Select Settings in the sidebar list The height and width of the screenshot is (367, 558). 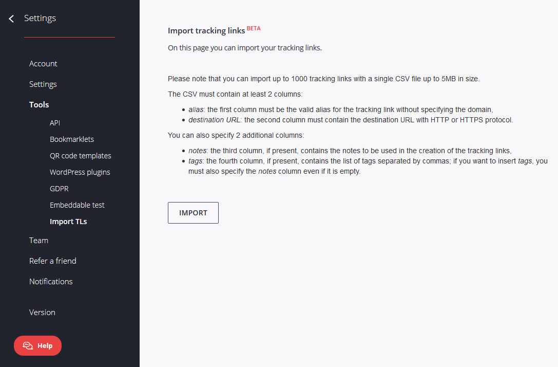tap(43, 84)
